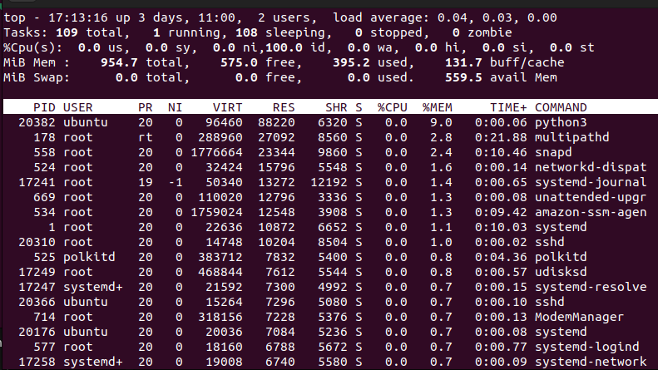This screenshot has height=370, width=658.
Task: Click the VIRT column header
Action: [x=227, y=107]
